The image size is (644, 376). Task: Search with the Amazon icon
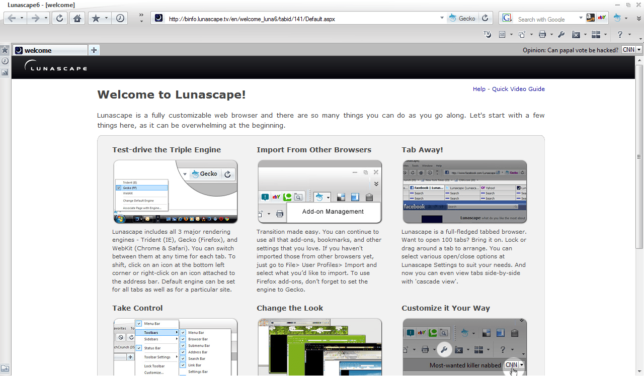[x=591, y=18]
